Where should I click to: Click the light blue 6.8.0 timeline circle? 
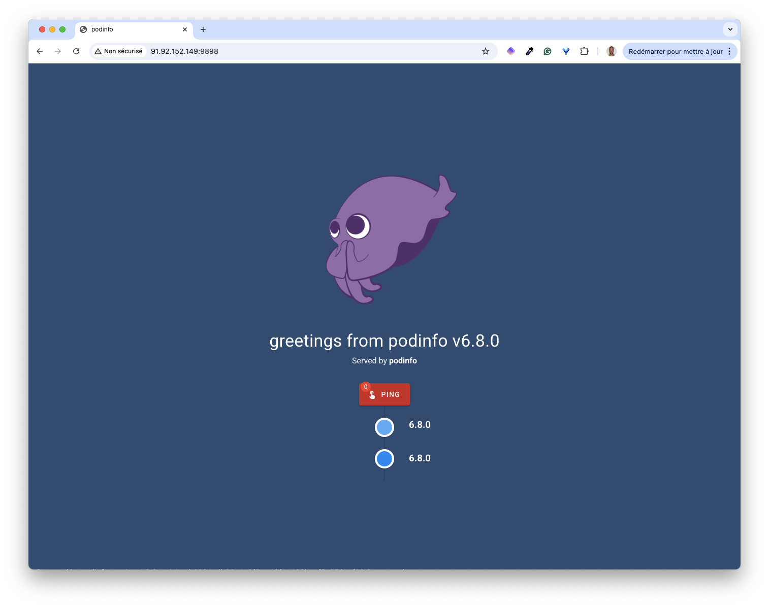pyautogui.click(x=385, y=427)
